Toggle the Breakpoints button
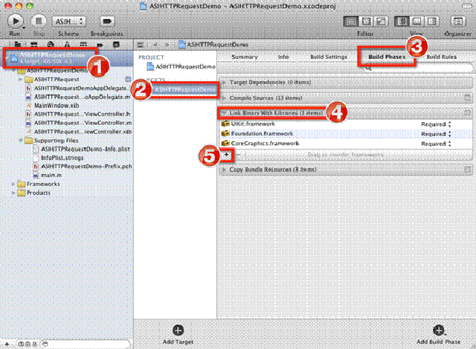476x349 pixels. coord(107,22)
